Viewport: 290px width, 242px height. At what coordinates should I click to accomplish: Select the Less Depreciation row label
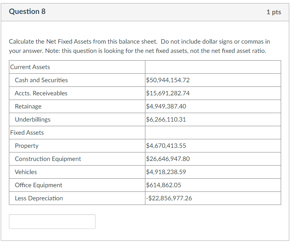click(x=39, y=198)
